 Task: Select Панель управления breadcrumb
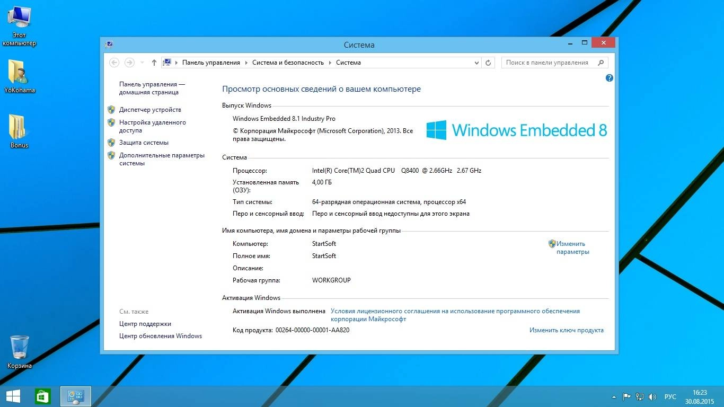211,63
